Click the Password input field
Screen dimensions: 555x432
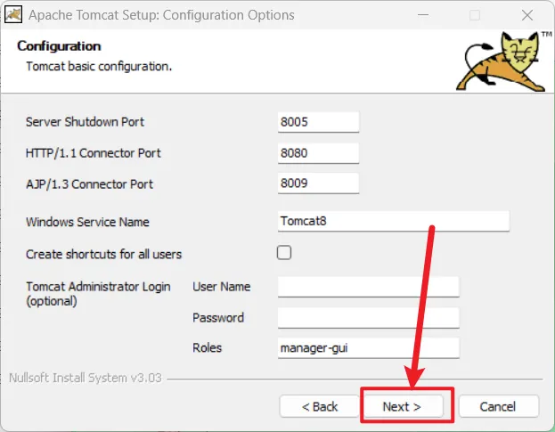pos(369,318)
